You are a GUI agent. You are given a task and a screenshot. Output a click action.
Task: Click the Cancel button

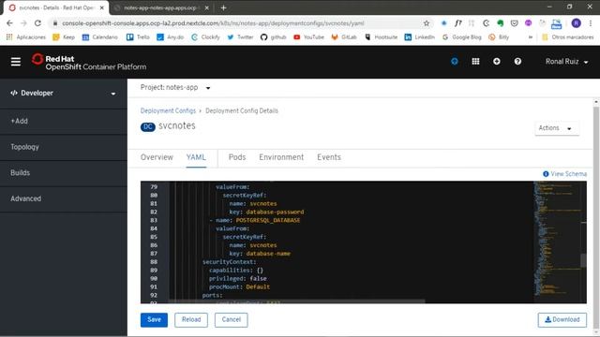click(x=232, y=320)
